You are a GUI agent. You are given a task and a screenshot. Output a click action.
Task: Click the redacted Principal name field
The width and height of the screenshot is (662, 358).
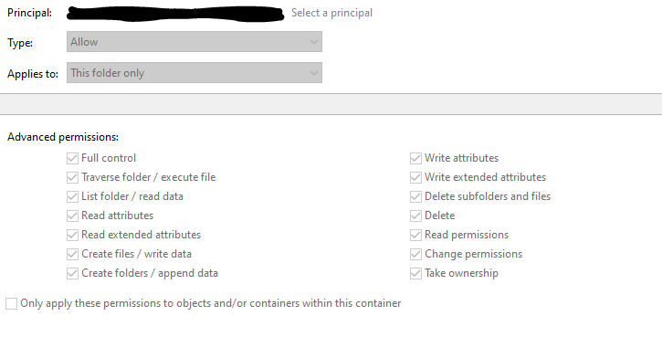click(x=175, y=14)
